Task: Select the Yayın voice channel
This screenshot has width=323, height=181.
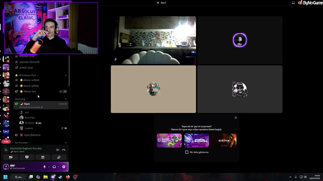Action: click(41, 105)
